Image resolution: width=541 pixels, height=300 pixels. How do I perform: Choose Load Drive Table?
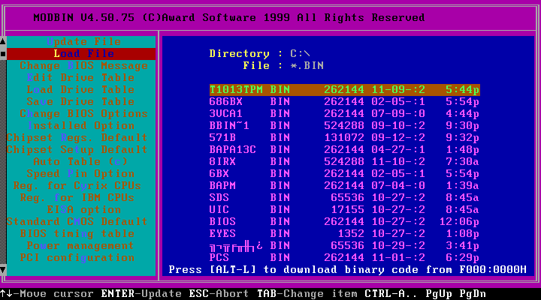click(80, 90)
